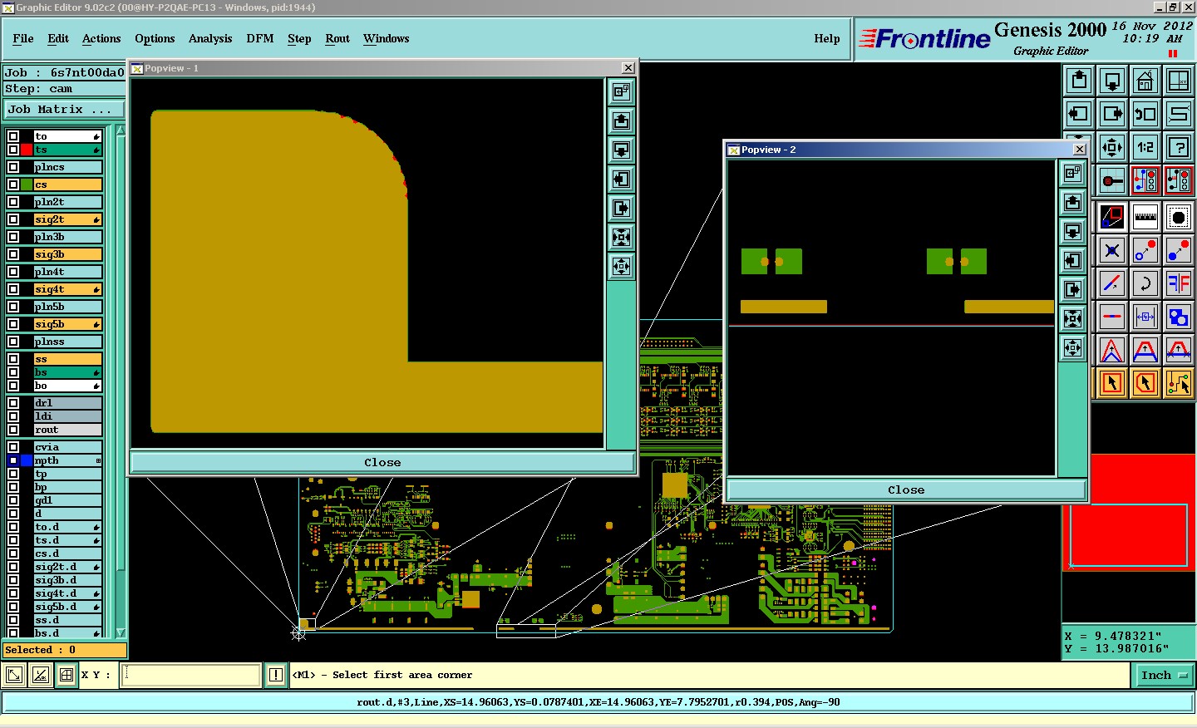1197x728 pixels.
Task: Select the rectangle-frame pointer select icon
Action: click(x=1112, y=383)
